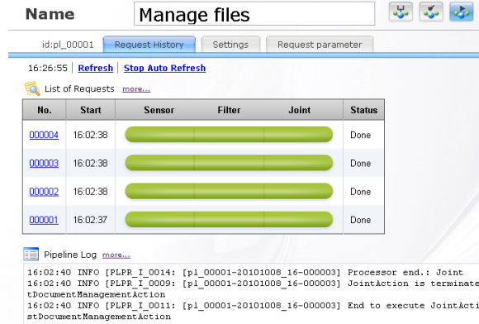The image size is (479, 324).
Task: Open request number 000003
Action: click(44, 163)
